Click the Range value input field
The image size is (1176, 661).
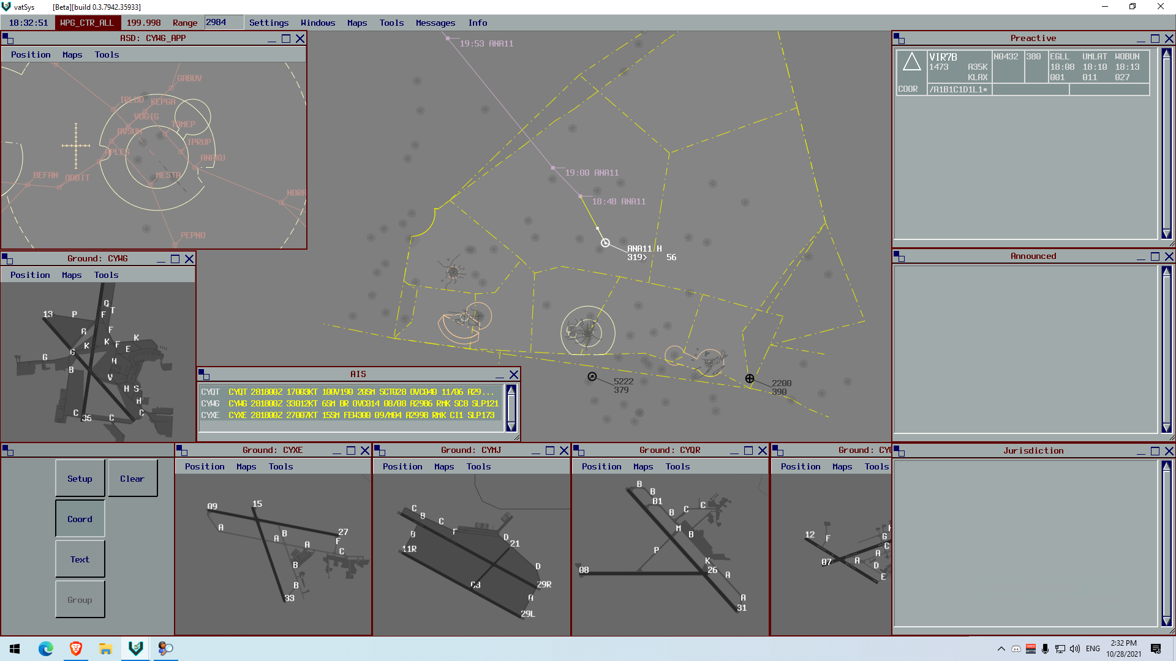click(223, 23)
